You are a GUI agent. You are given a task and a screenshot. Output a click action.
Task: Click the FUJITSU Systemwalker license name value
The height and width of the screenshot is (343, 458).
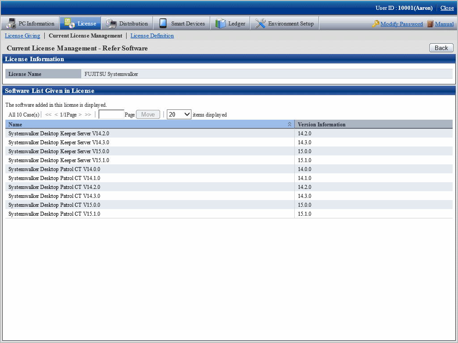(x=111, y=74)
